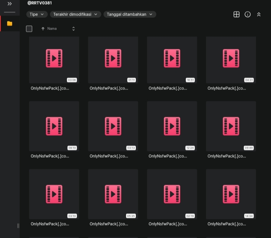Viewport: 271px width, 238px height.
Task: Tick the select all checkbox
Action: 29,29
